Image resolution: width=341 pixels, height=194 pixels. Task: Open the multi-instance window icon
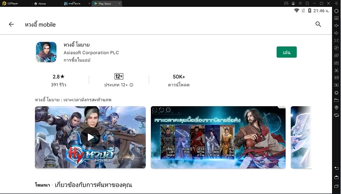tap(336, 55)
